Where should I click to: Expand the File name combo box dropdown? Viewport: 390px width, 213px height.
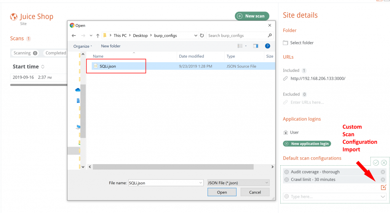click(201, 183)
